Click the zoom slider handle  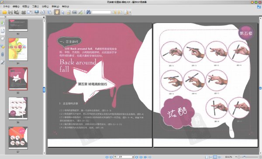click(245, 157)
